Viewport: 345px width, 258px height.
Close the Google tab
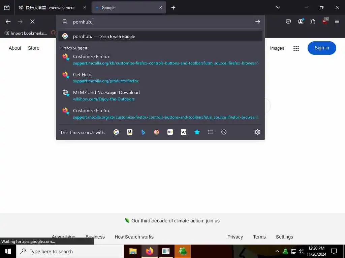(161, 7)
